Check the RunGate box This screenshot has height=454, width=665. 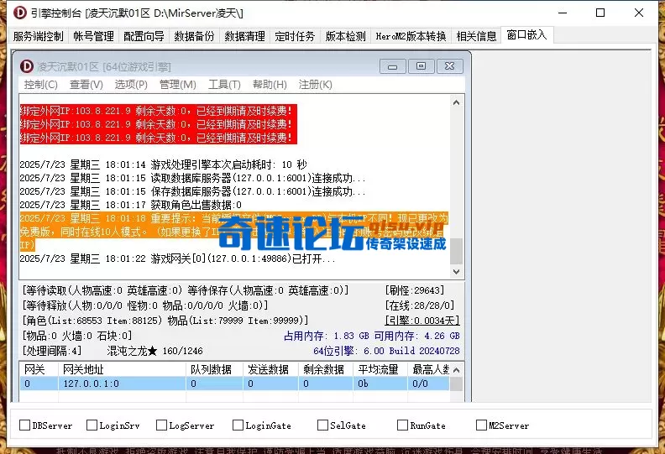tap(402, 425)
